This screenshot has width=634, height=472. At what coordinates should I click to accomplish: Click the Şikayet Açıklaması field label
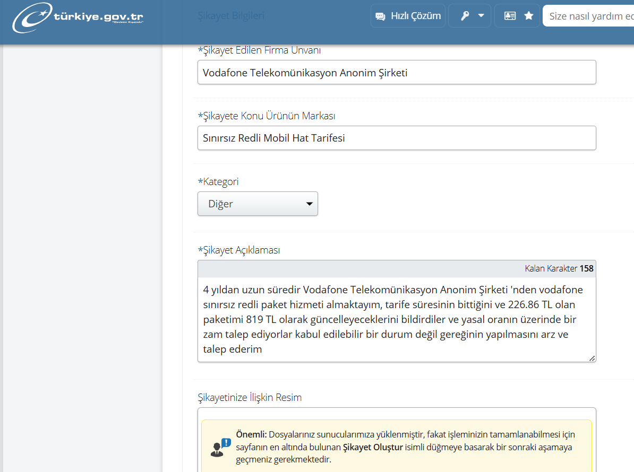[239, 250]
